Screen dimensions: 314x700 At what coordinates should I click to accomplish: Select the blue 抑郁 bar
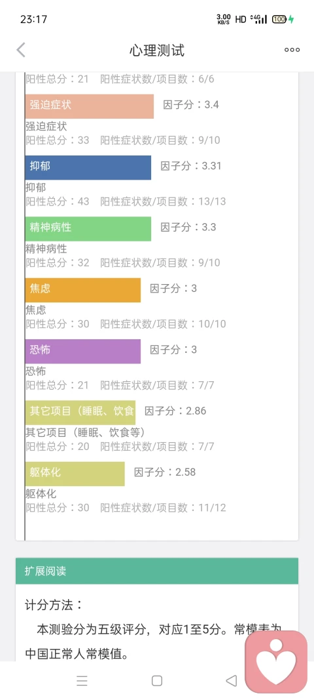pos(88,167)
